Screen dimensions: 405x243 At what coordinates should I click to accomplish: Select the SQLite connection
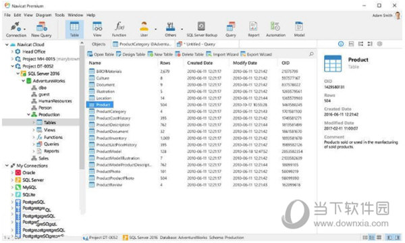[x=28, y=194]
